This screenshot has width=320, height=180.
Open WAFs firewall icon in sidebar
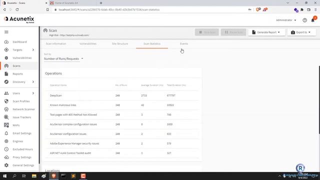click(x=6, y=125)
